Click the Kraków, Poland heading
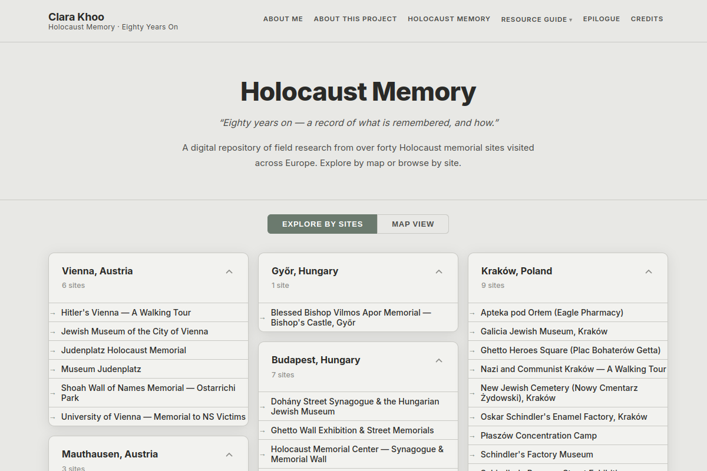The image size is (707, 471). click(x=517, y=271)
